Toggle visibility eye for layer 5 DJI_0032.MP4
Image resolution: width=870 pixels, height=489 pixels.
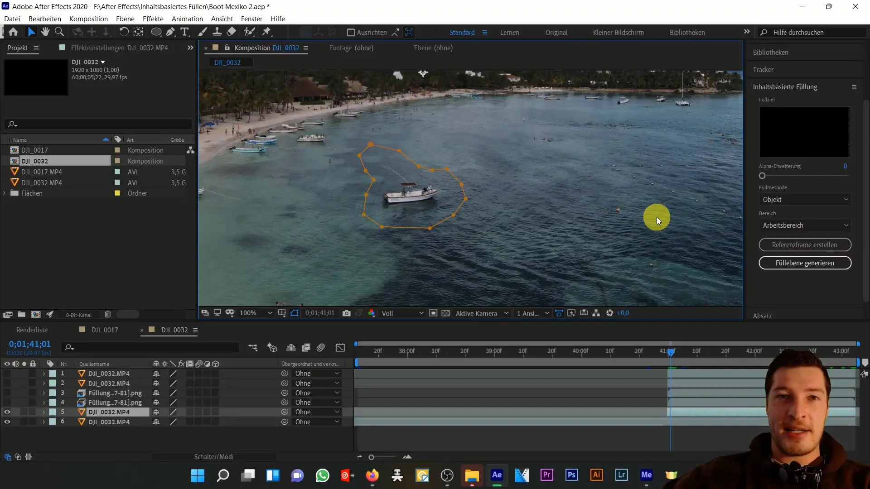click(x=7, y=412)
